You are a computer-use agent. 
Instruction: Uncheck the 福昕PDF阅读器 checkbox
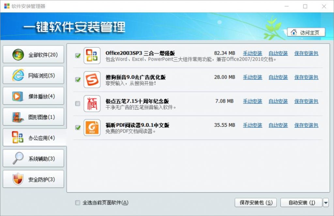[78, 128]
